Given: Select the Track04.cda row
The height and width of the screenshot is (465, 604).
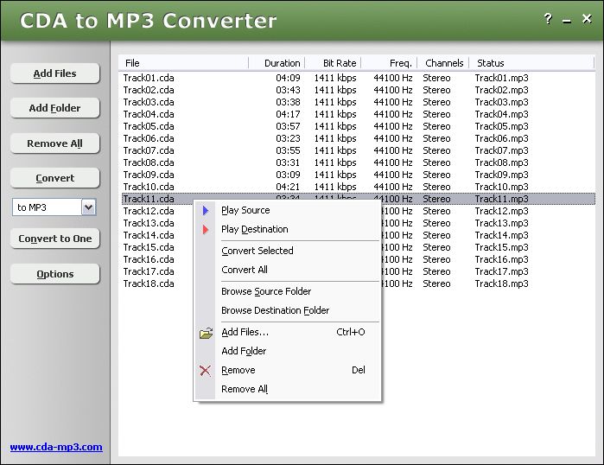Looking at the screenshot, I should (359, 114).
